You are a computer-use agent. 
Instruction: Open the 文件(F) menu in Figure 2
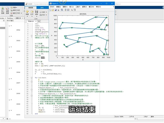[52, 7]
